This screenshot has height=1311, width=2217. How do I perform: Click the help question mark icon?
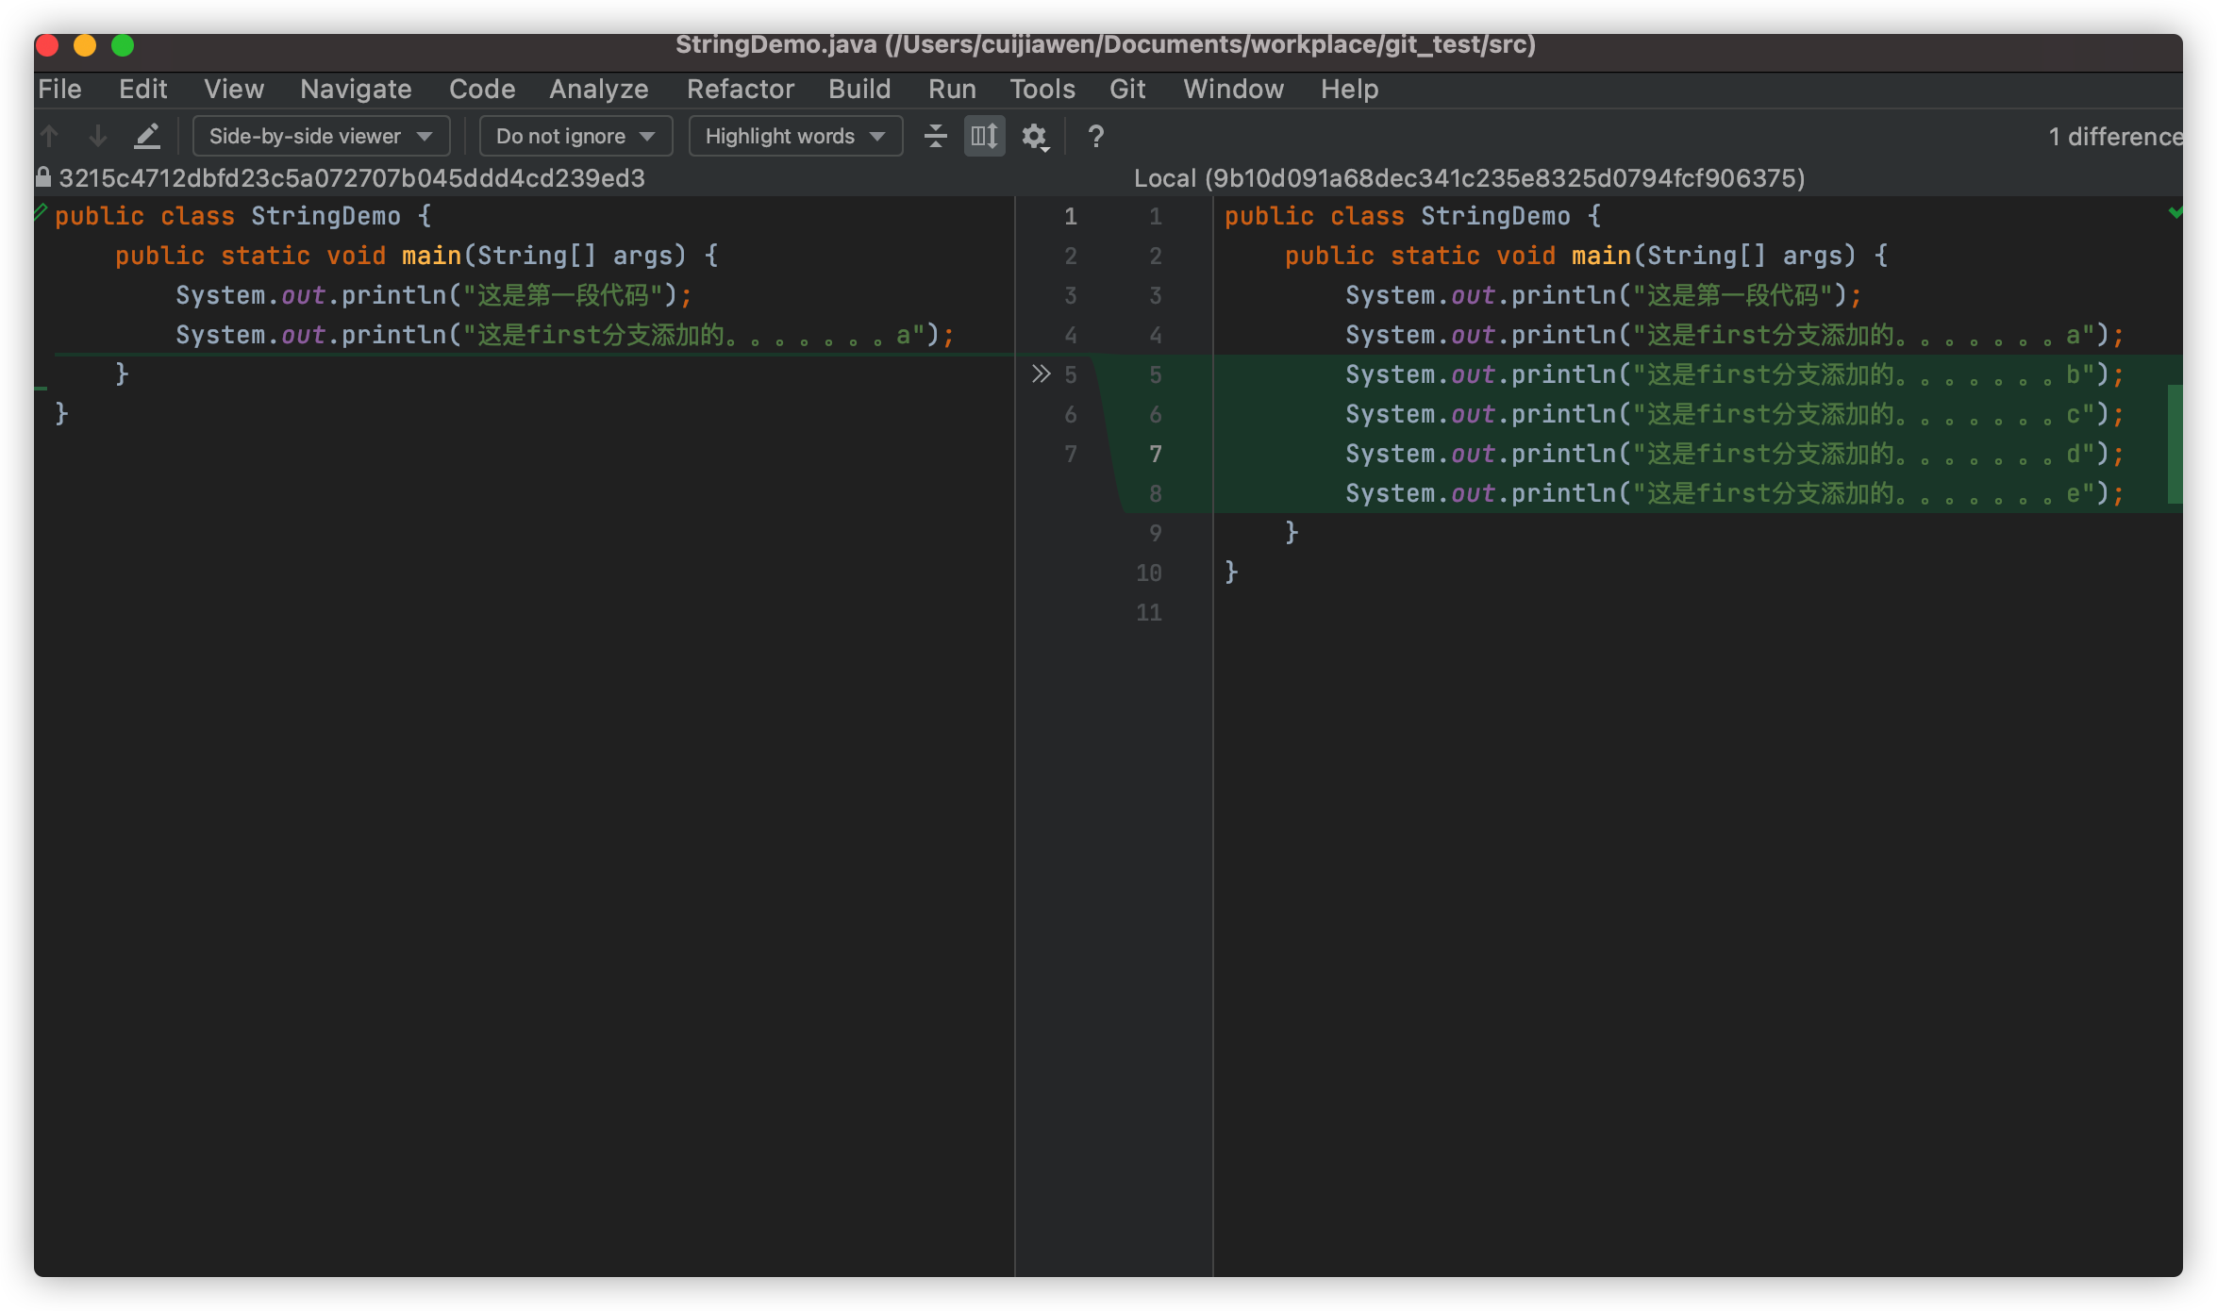1095,137
